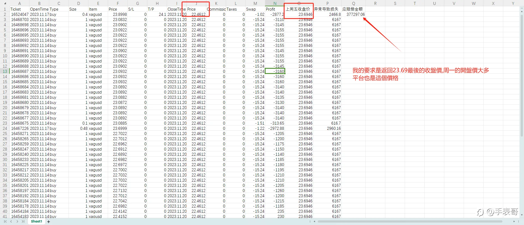Go to the previous sheet using the arrow
This screenshot has height=225, width=524.
[x=11, y=221]
